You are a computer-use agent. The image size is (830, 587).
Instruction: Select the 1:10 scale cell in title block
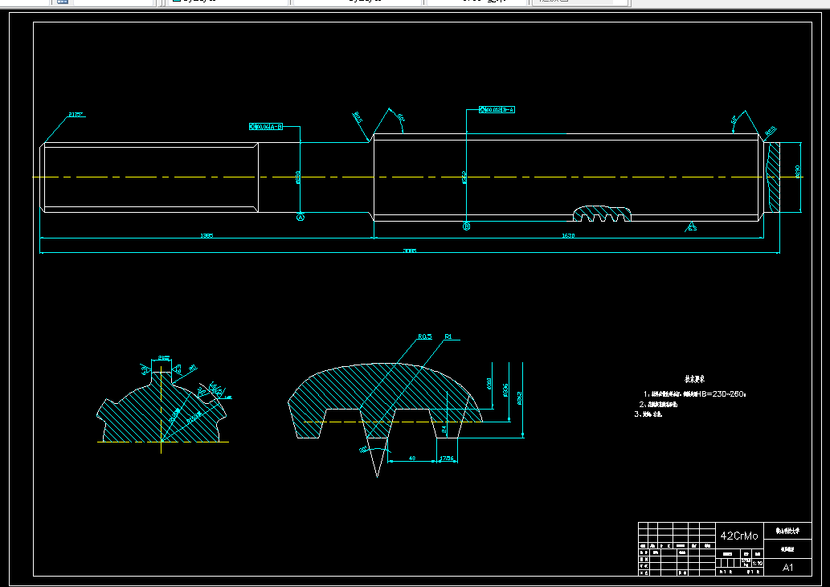[758, 563]
